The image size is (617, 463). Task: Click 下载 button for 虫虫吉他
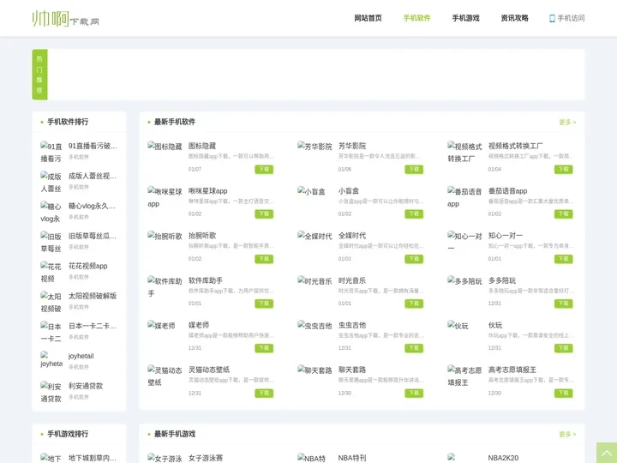[x=414, y=348]
